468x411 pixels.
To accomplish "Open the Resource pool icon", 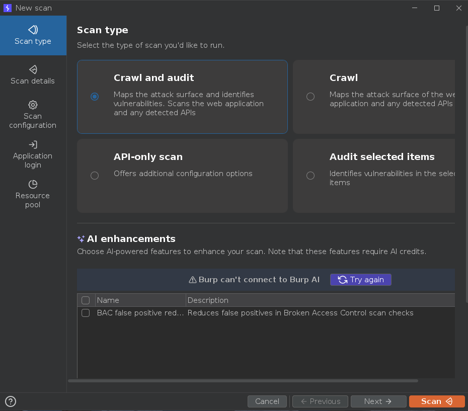I will pyautogui.click(x=33, y=185).
